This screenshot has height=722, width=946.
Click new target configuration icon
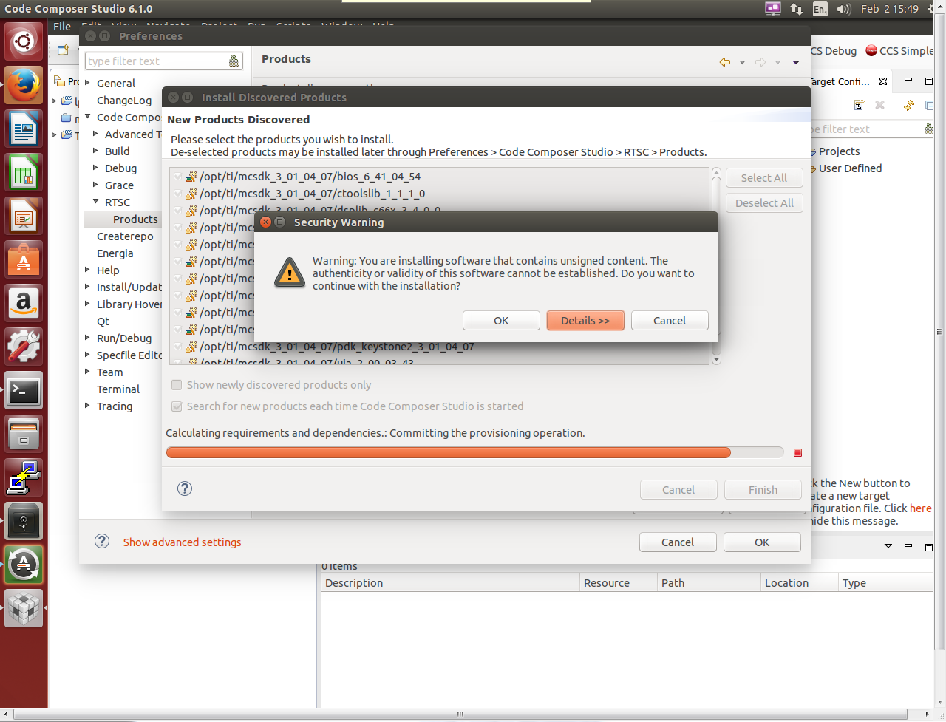tap(859, 105)
